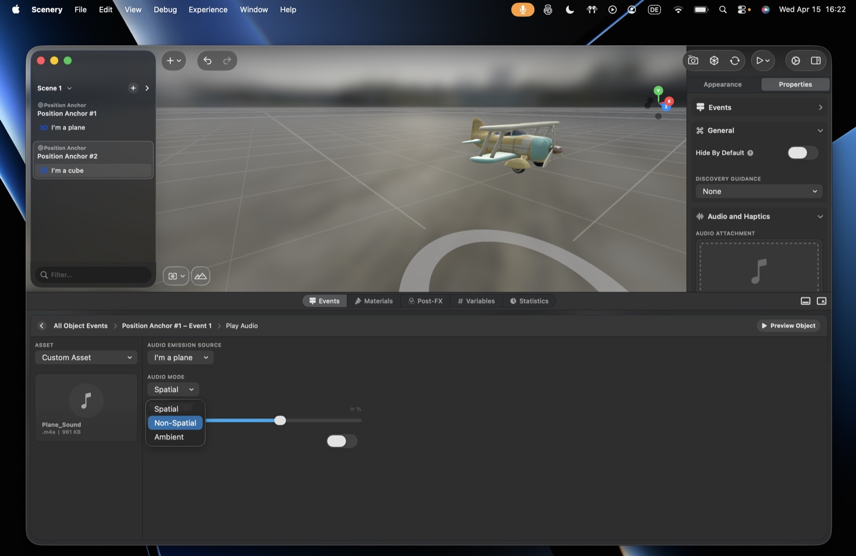The width and height of the screenshot is (856, 556).
Task: Toggle the environment landscape icon
Action: 201,276
